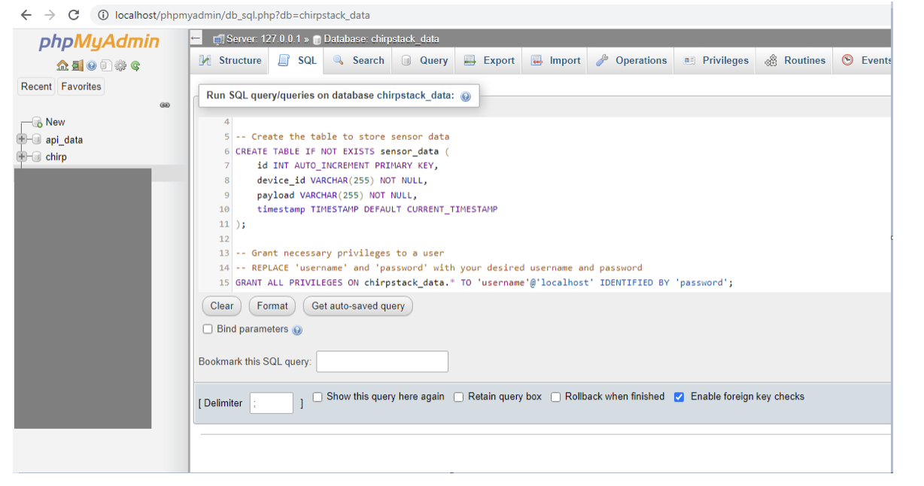The width and height of the screenshot is (924, 486).
Task: Expand the chirp database tree node
Action: point(22,156)
